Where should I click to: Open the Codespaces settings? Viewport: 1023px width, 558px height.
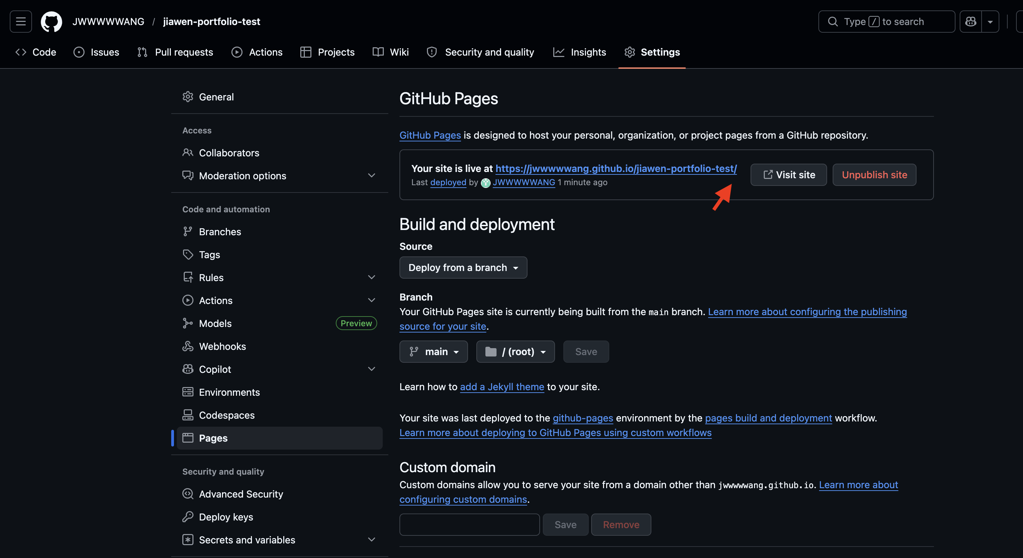coord(227,415)
